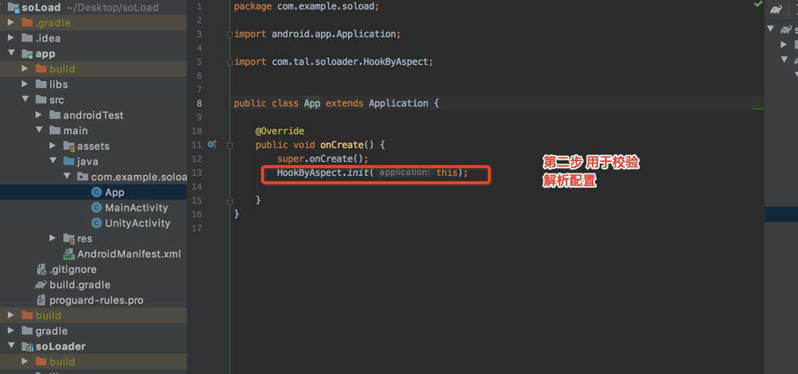Image resolution: width=798 pixels, height=374 pixels.
Task: Expand the androidTest folder arrow
Action: tap(39, 115)
